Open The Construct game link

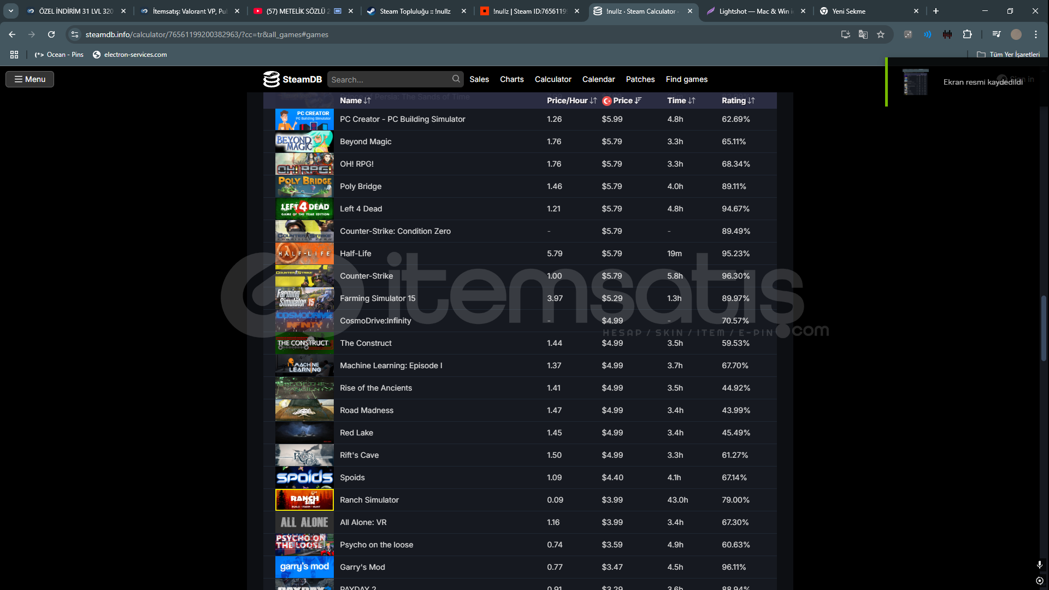(x=366, y=343)
